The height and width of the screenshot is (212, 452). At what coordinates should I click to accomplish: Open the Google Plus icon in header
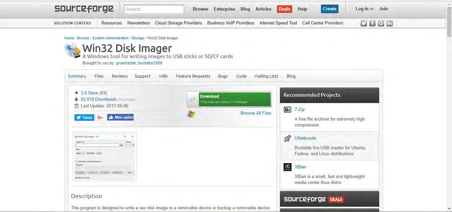point(381,23)
